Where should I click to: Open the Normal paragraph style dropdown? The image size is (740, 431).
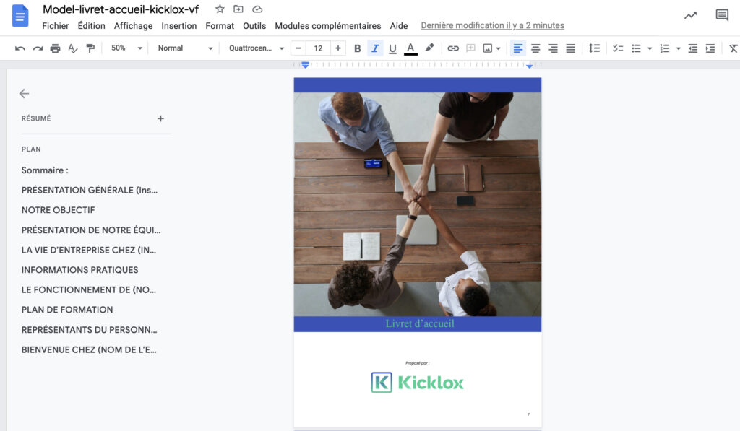click(185, 48)
